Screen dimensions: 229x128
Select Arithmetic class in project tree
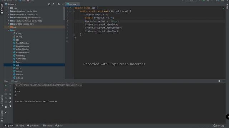click(x=20, y=55)
